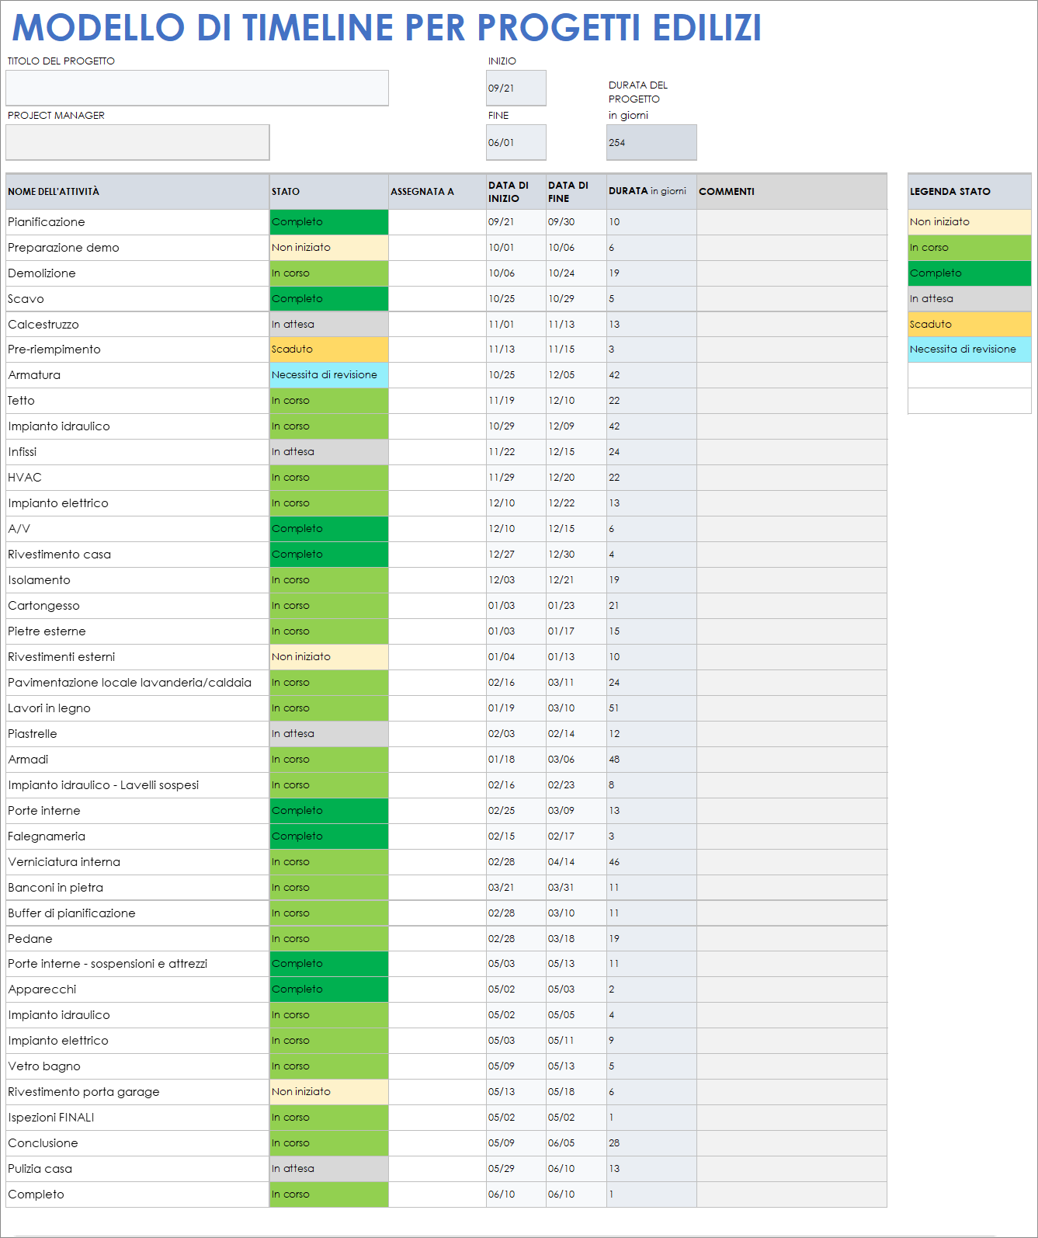Image resolution: width=1038 pixels, height=1238 pixels.
Task: Click end date 03/18 for Pedane
Action: pyautogui.click(x=576, y=939)
